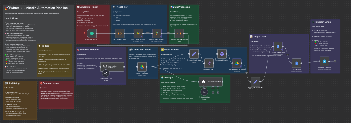Click the Schedule Trigger sticky note heading

87,7
